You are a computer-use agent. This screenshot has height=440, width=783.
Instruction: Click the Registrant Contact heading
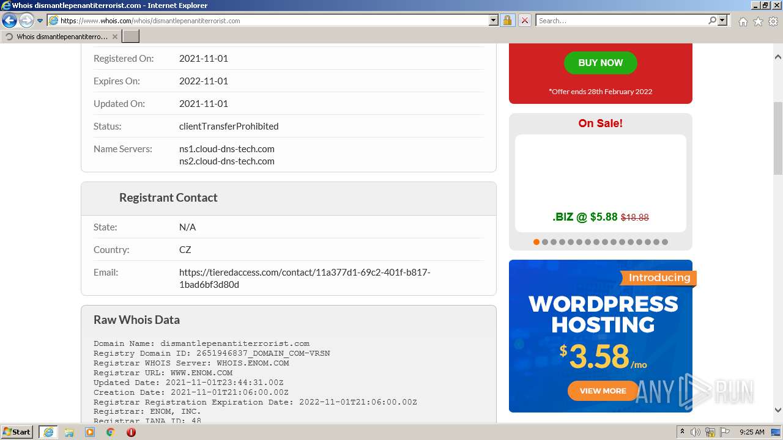click(x=168, y=197)
